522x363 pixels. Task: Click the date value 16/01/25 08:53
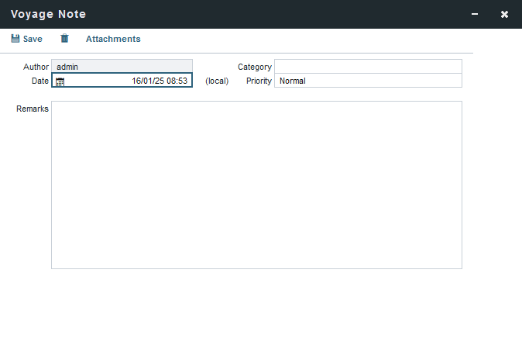click(x=160, y=81)
